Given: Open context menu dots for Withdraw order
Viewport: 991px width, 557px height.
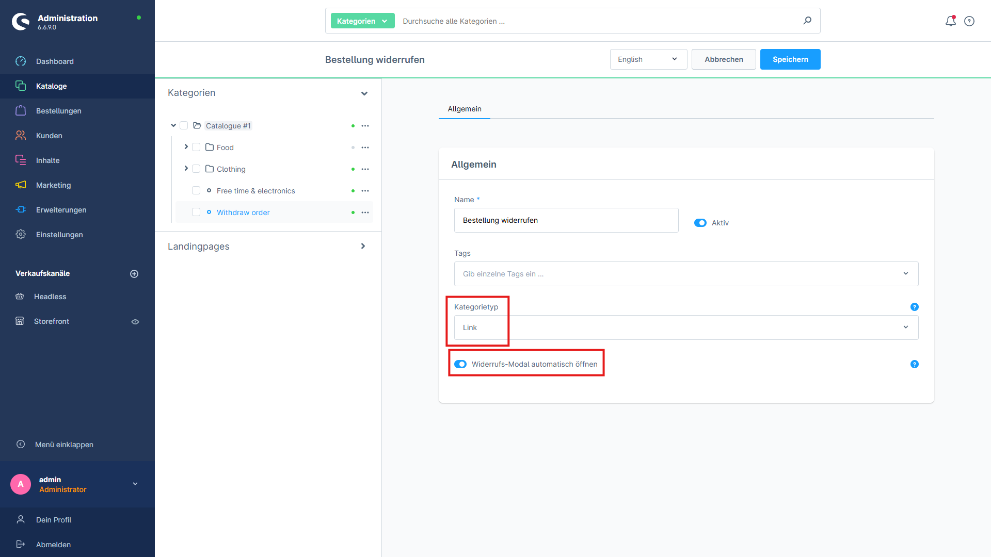Looking at the screenshot, I should click(x=365, y=212).
